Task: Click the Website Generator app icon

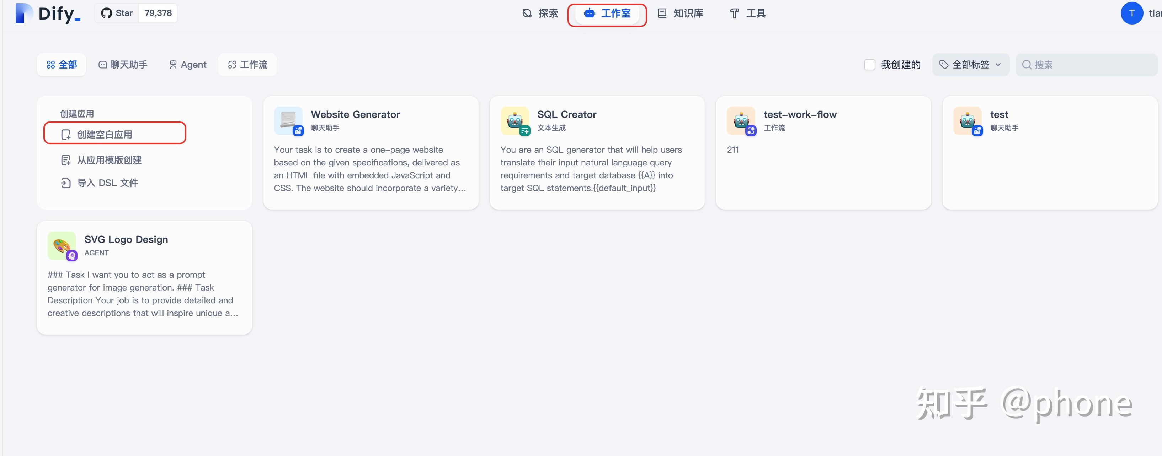Action: pyautogui.click(x=288, y=120)
